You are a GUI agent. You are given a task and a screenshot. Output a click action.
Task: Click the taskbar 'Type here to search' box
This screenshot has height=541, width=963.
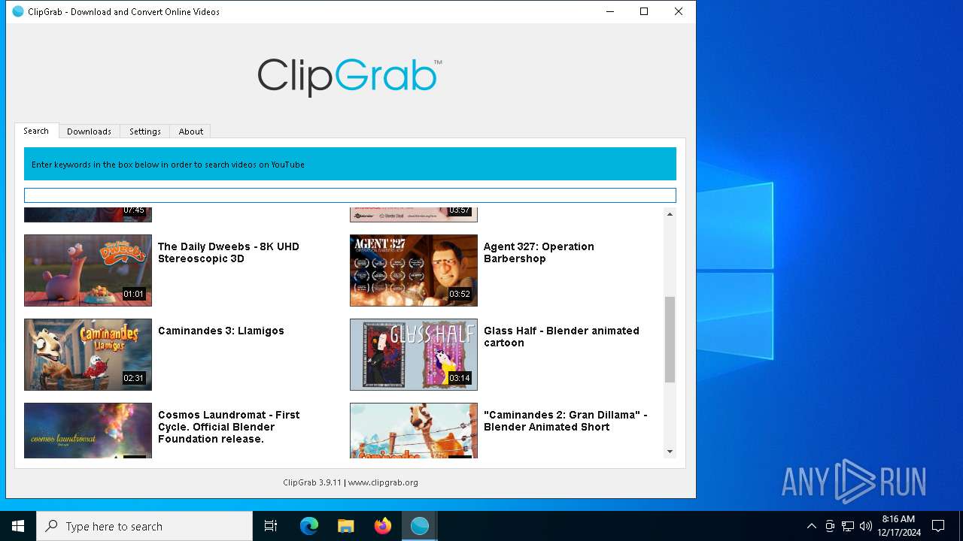point(144,526)
